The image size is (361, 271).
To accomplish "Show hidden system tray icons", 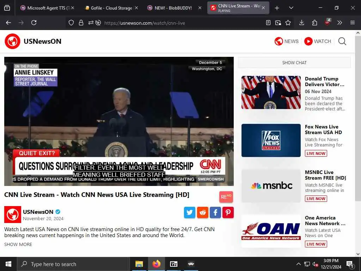I will click(x=298, y=264).
